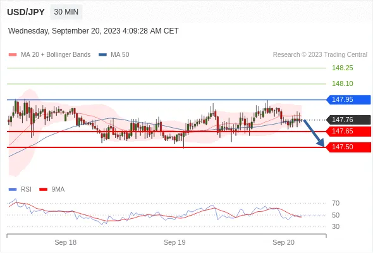Click the '9MA' legend label

point(58,190)
